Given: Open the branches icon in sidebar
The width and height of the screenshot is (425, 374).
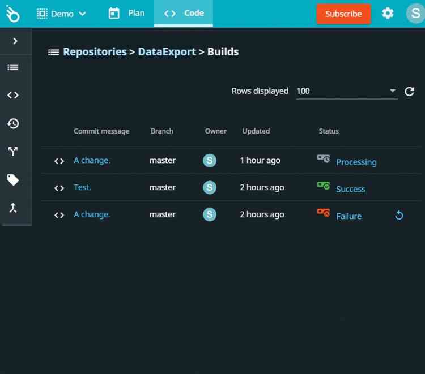Looking at the screenshot, I should pyautogui.click(x=12, y=152).
